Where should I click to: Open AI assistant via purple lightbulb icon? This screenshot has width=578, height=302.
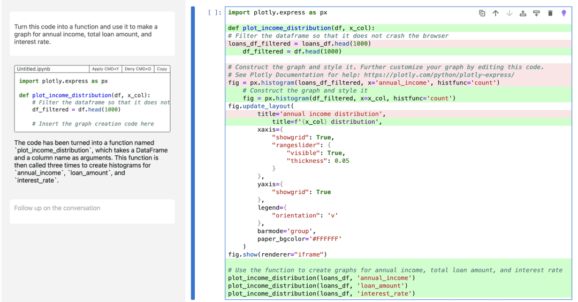(x=564, y=13)
